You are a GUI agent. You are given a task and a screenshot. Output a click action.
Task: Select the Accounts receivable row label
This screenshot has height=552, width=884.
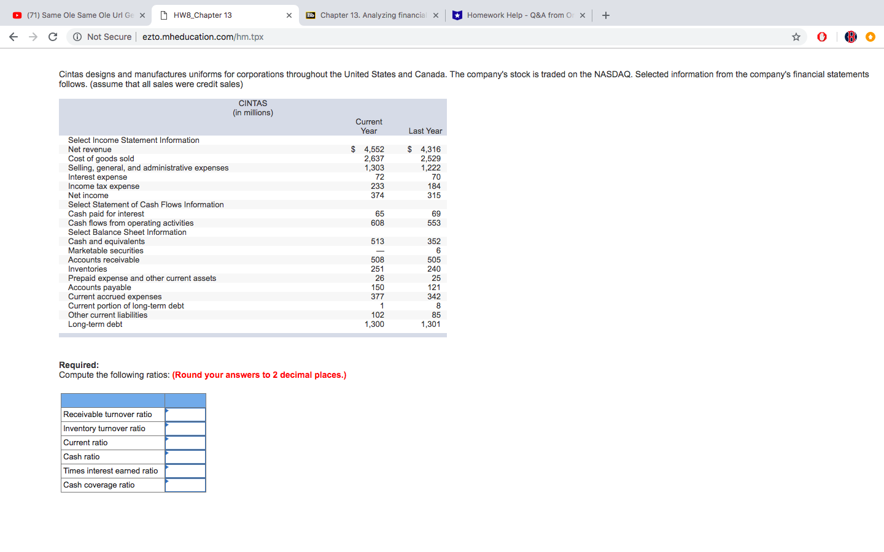click(104, 260)
